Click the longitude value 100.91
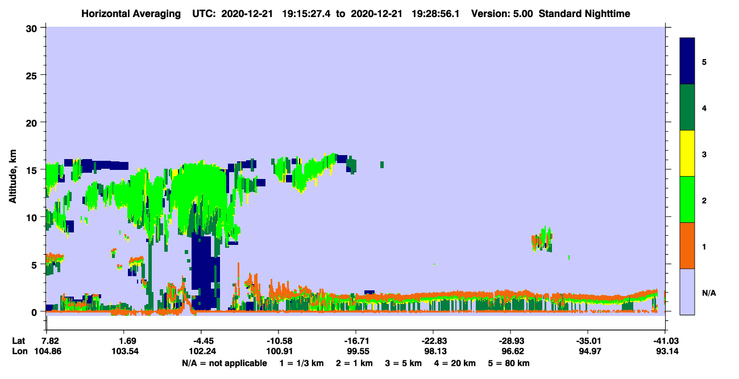 [x=278, y=351]
